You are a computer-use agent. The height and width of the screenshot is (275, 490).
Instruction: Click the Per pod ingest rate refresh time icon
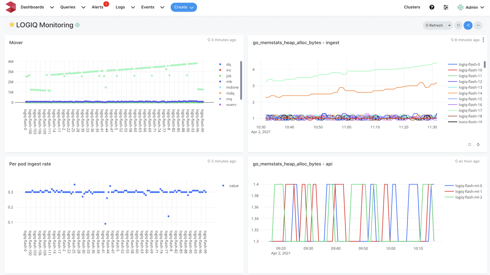pos(209,161)
